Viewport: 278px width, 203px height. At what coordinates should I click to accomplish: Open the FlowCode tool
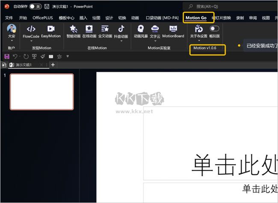point(31,31)
